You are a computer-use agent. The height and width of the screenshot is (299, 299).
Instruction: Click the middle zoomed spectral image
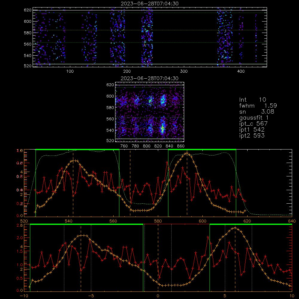pos(150,112)
